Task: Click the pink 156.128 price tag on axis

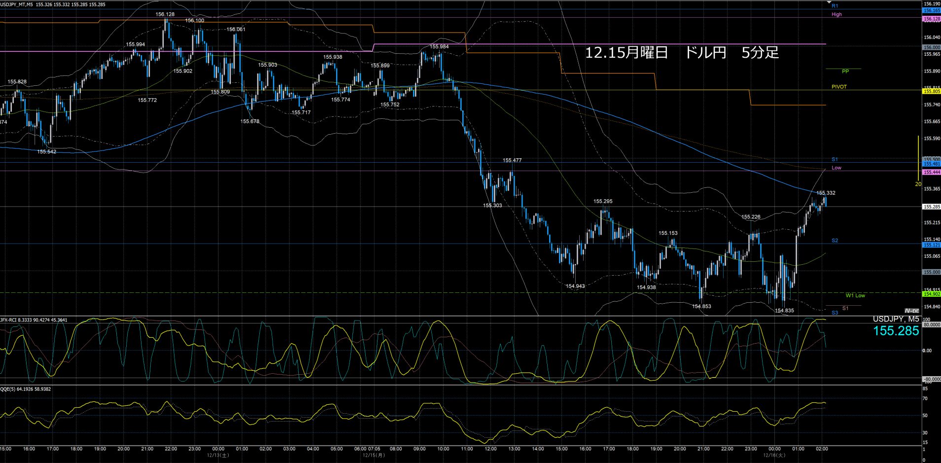Action: tap(931, 19)
